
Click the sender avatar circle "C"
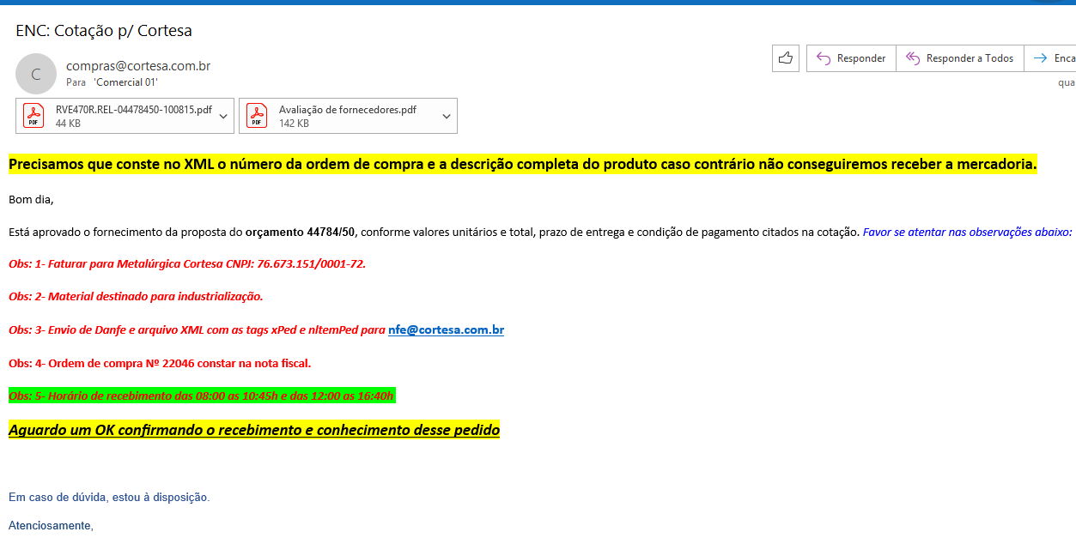pos(36,74)
